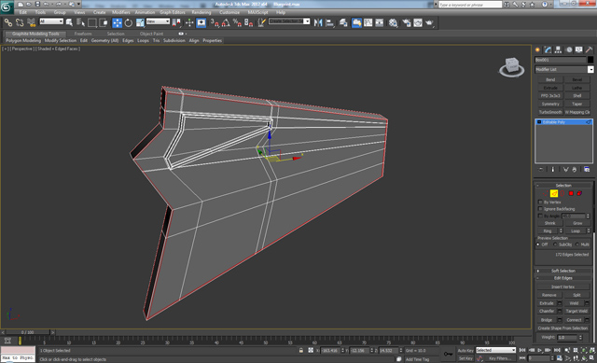The image size is (597, 363).
Task: Select the Off preview selection radio
Action: 538,244
